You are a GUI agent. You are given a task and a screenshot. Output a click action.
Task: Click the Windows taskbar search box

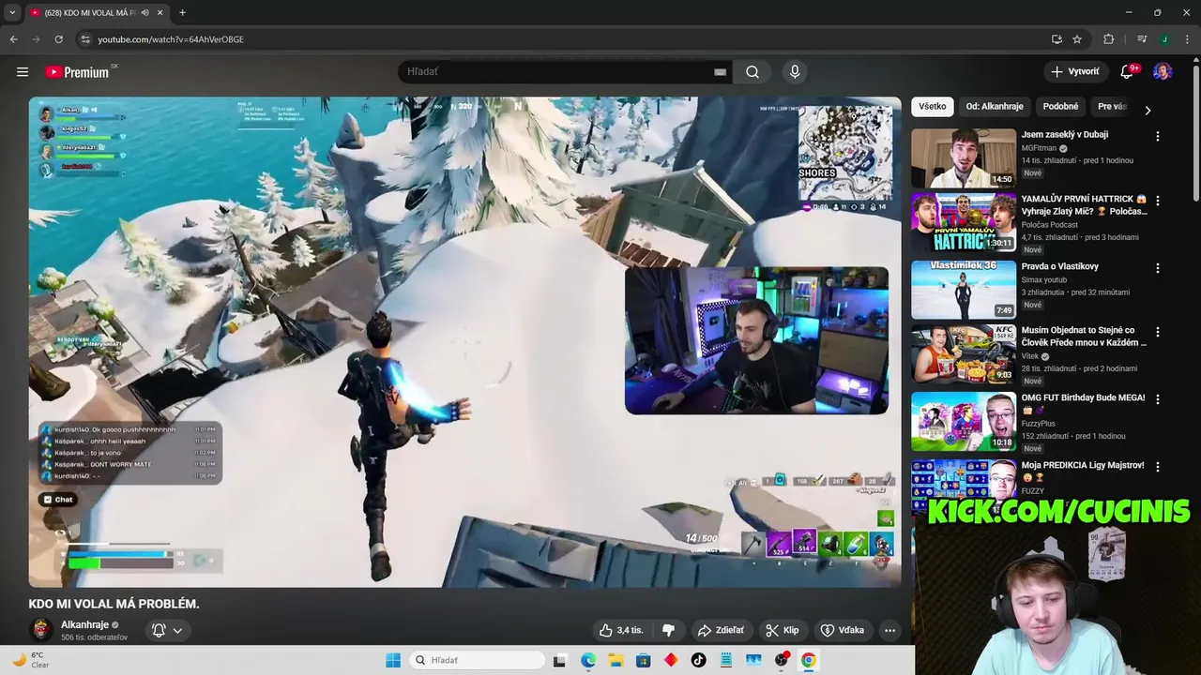(x=477, y=660)
